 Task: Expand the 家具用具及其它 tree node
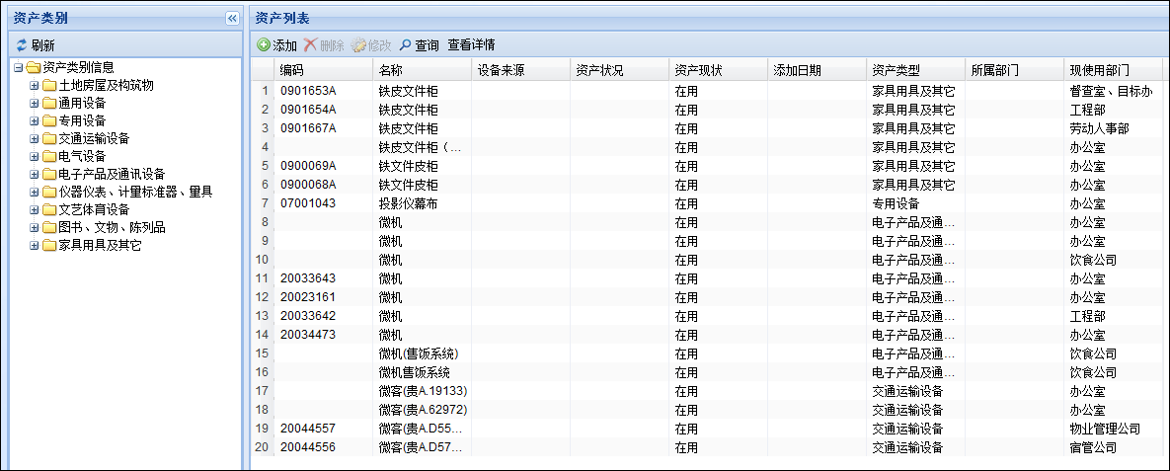[x=34, y=246]
